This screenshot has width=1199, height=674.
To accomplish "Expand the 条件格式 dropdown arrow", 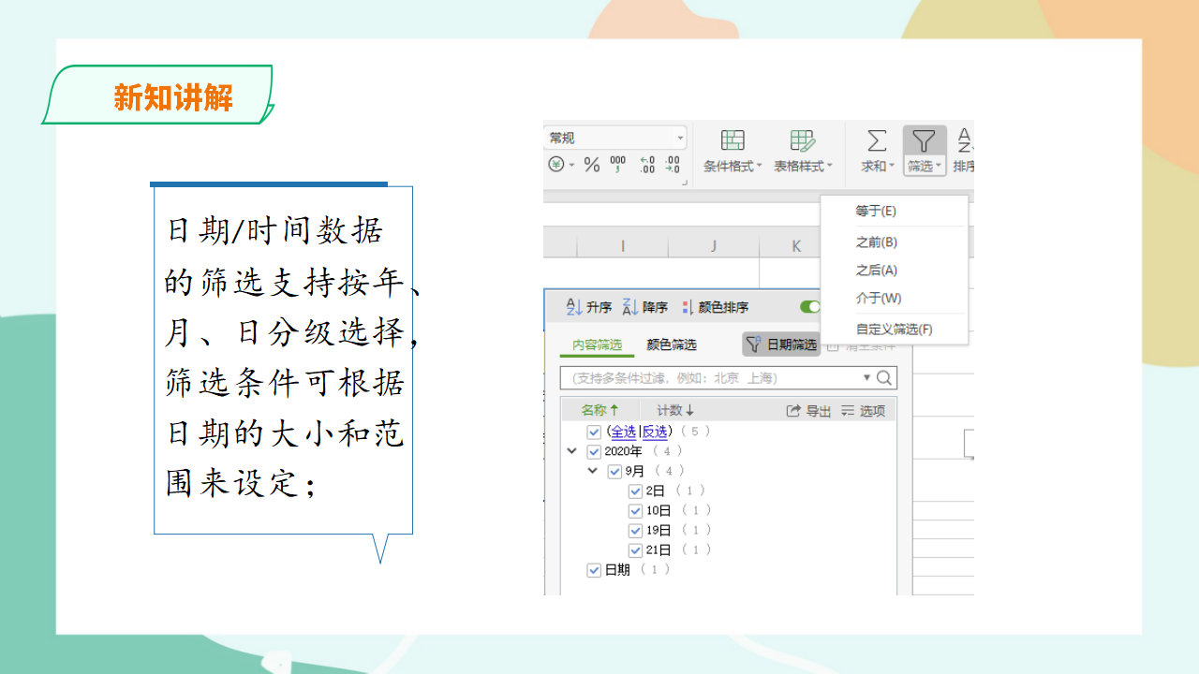I will [x=760, y=167].
